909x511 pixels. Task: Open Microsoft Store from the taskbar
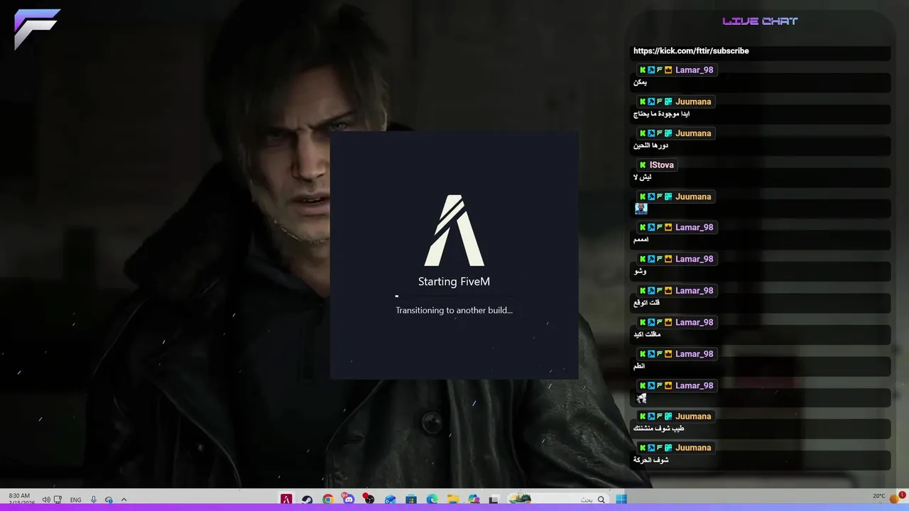410,500
